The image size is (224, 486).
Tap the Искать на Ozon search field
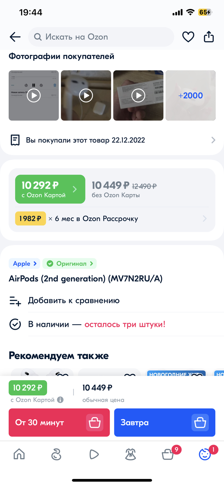pos(101,37)
